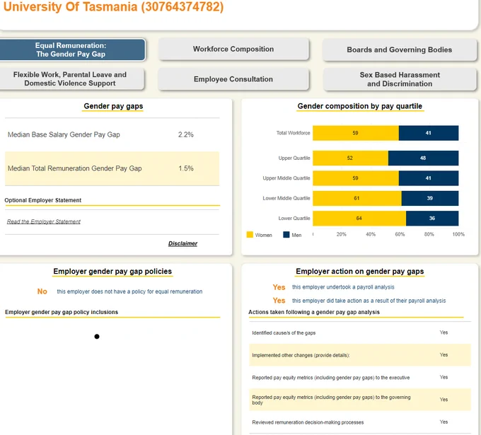This screenshot has height=435, width=481.
Task: Click Reviewed remuneration decision-making processes row
Action: click(360, 422)
